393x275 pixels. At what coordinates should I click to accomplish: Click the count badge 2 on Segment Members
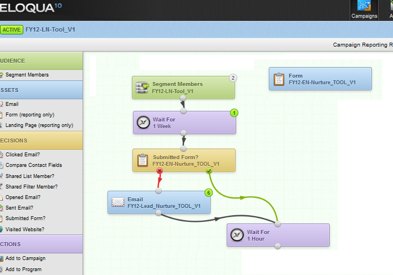[233, 78]
